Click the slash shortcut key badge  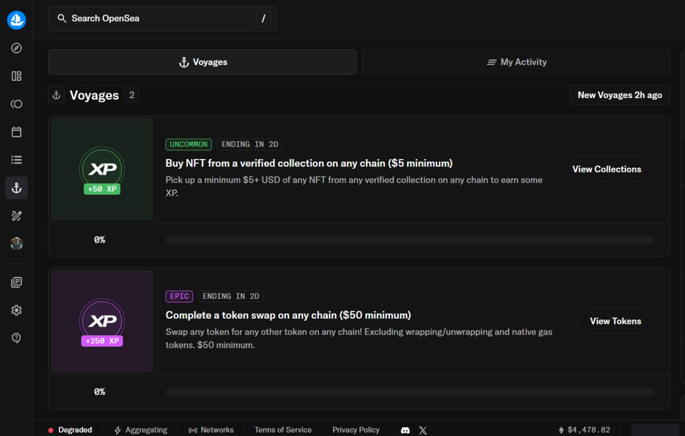(263, 19)
